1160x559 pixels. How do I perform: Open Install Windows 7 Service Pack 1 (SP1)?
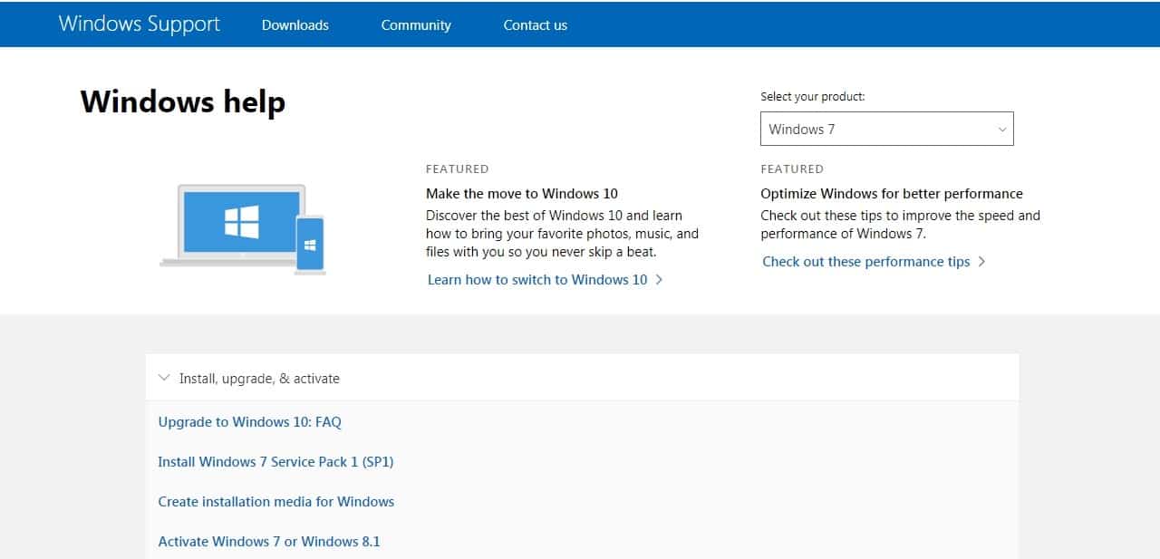(274, 461)
